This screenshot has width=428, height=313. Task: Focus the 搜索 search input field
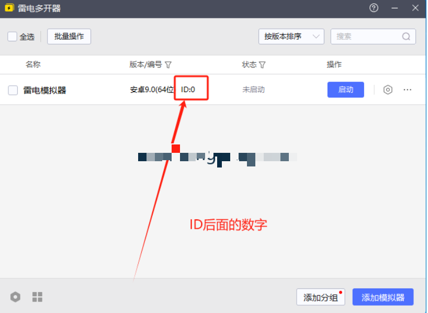point(373,36)
